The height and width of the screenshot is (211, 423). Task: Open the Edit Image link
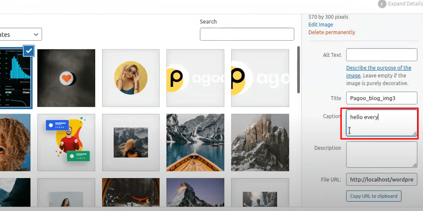pos(320,25)
